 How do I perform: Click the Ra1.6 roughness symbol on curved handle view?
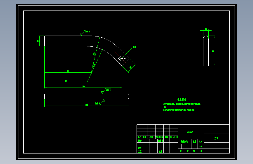point(85,32)
